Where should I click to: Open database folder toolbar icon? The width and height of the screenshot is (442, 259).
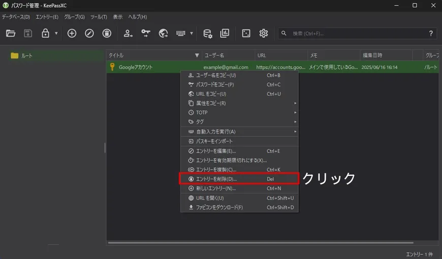(11, 33)
